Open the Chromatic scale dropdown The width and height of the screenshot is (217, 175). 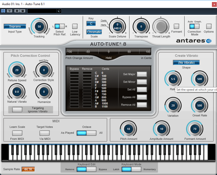point(94,32)
